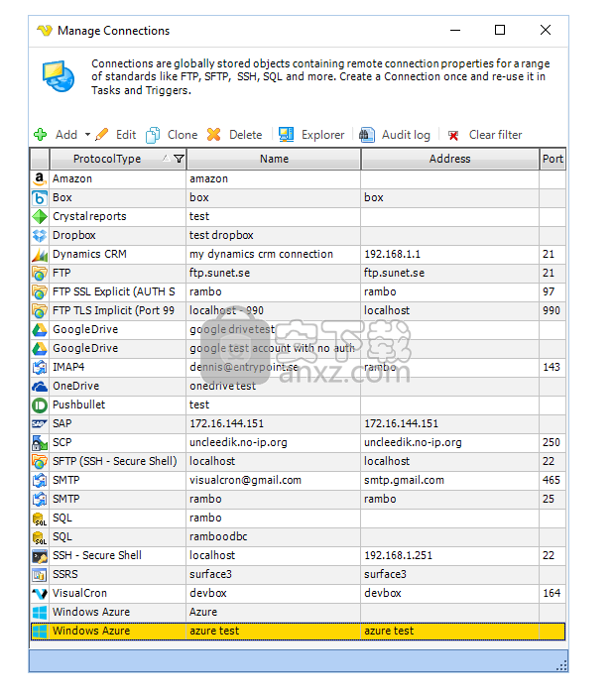Select the Dropbox row icon
The width and height of the screenshot is (615, 693).
[x=40, y=235]
